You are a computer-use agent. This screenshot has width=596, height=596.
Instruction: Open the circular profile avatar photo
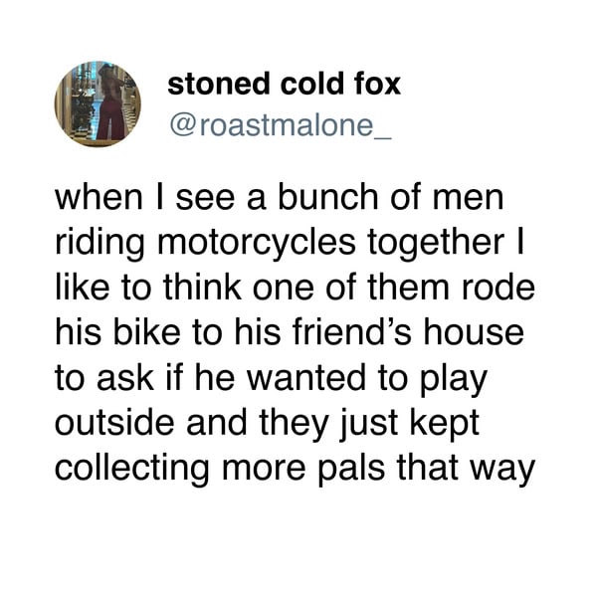[98, 104]
